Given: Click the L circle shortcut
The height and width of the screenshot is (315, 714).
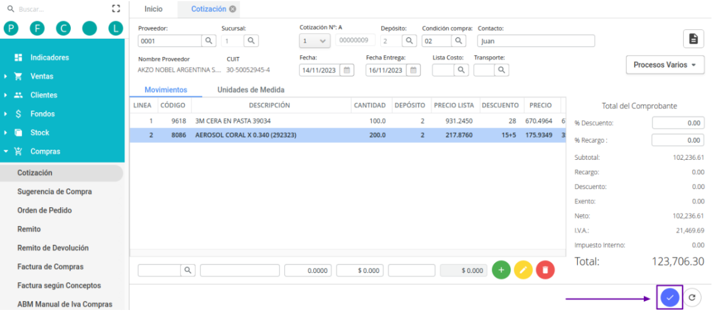Looking at the screenshot, I should point(115,29).
